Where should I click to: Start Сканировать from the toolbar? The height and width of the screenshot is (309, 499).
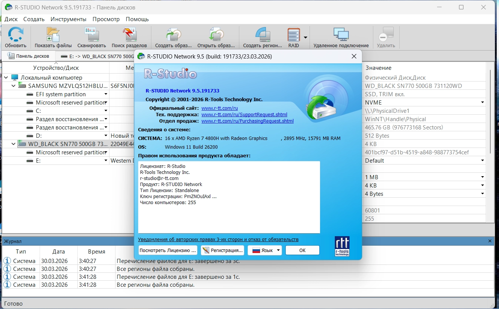coord(92,34)
